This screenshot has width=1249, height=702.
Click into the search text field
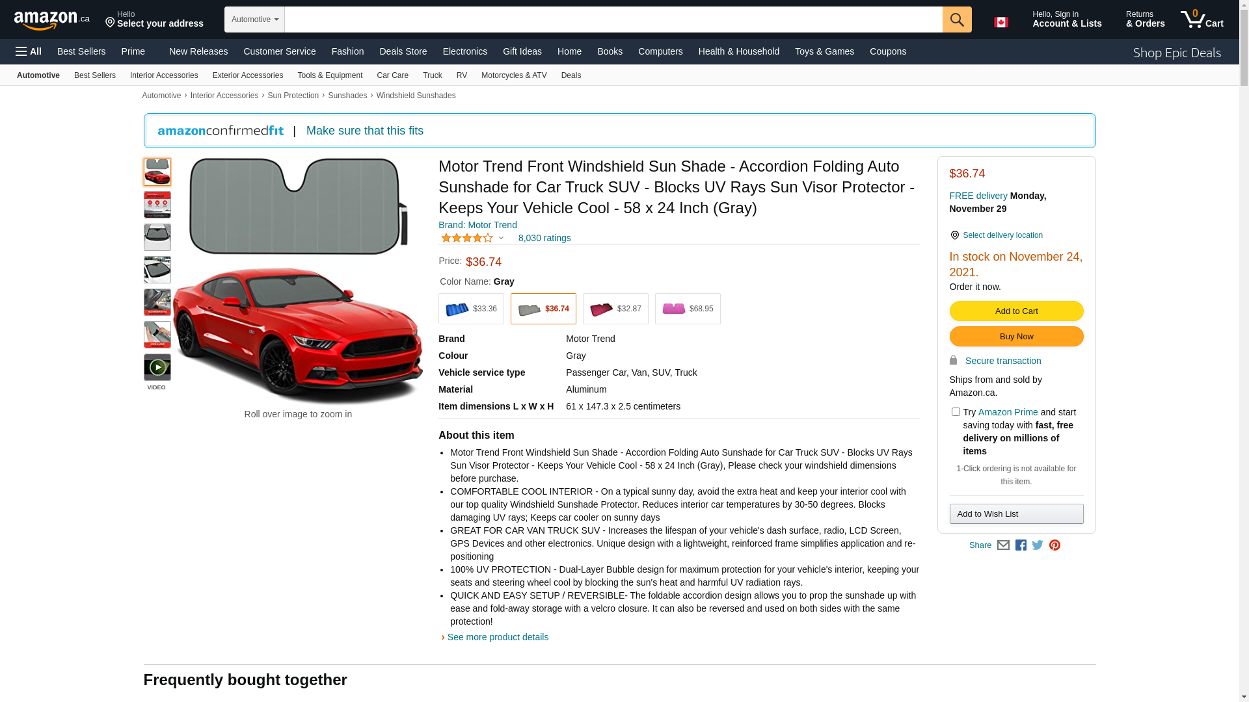click(613, 19)
